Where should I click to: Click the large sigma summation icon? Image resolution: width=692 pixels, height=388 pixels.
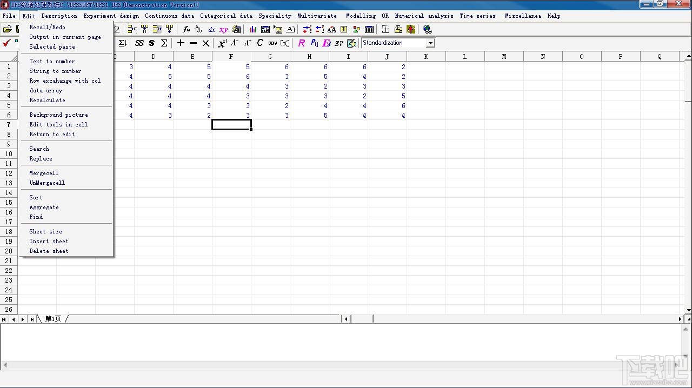pyautogui.click(x=164, y=43)
